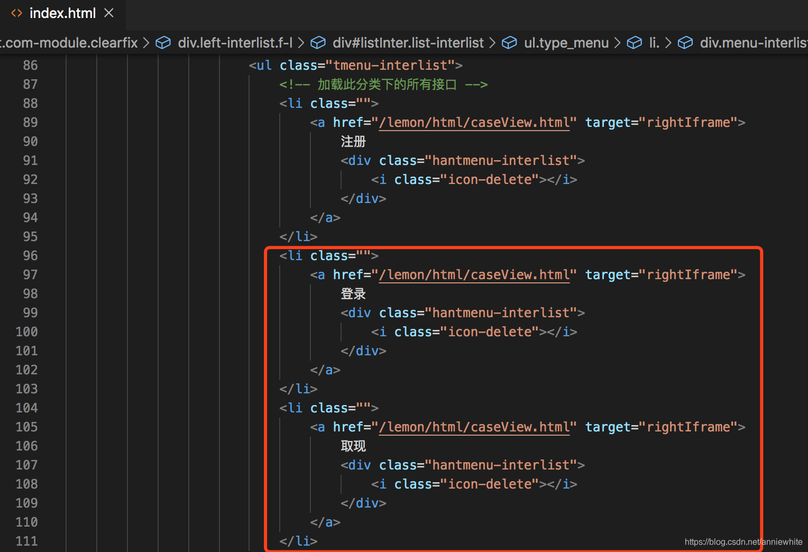Viewport: 808px width, 552px height.
Task: Click cube icon before div.left-interlist.f-l
Action: (x=163, y=43)
